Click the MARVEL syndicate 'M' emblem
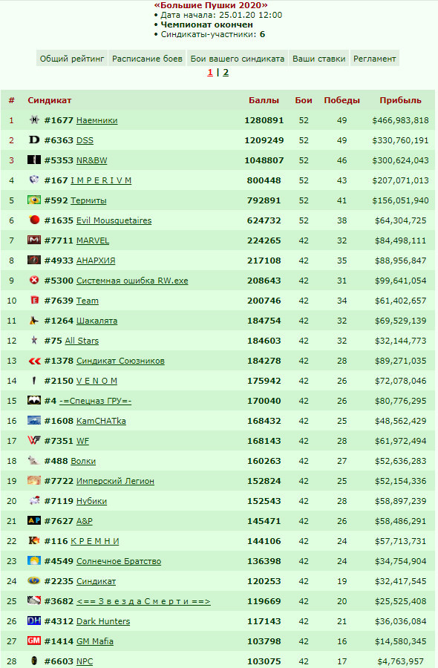Image resolution: width=438 pixels, height=668 pixels. 34,240
